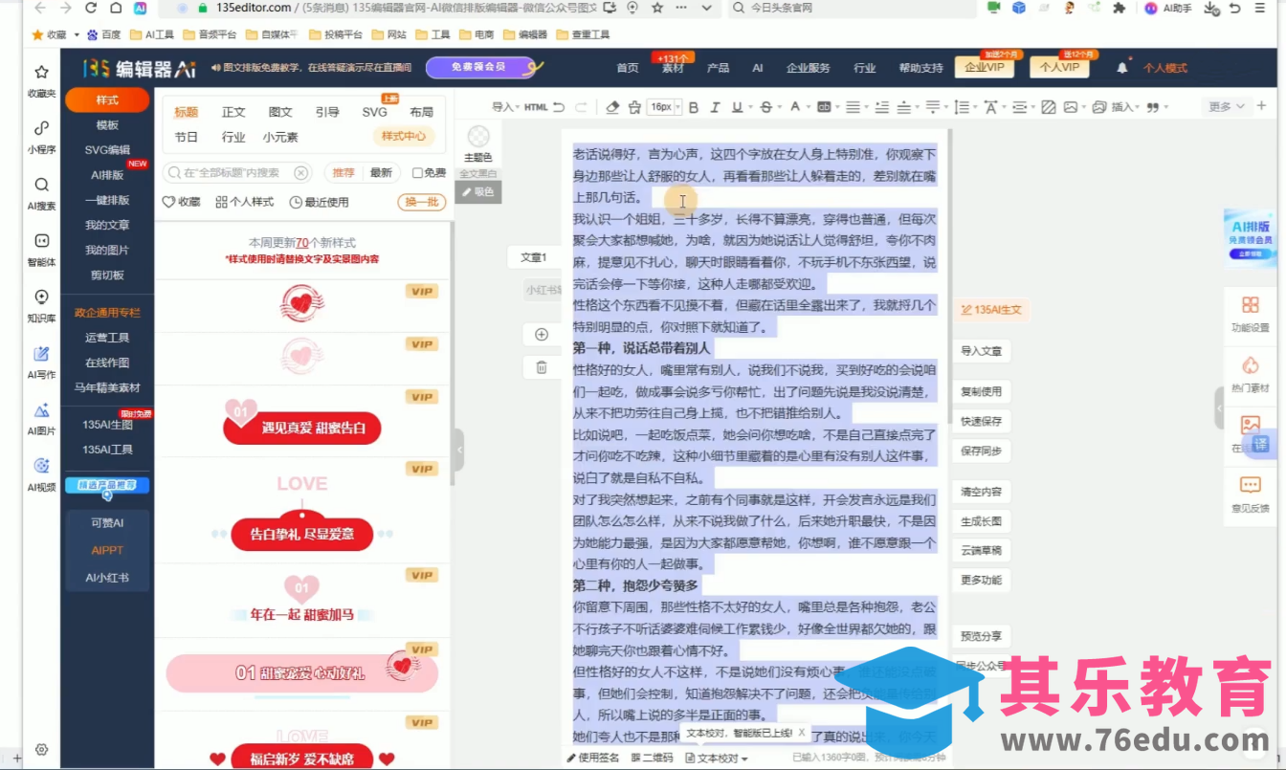This screenshot has width=1286, height=770.
Task: Open the 插入 dropdown in toolbar
Action: click(x=1124, y=106)
